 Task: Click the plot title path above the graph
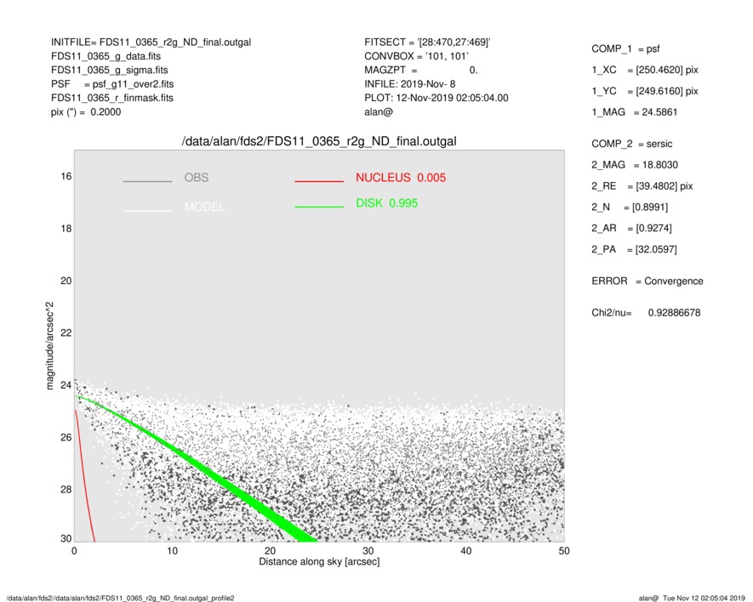[x=319, y=142]
